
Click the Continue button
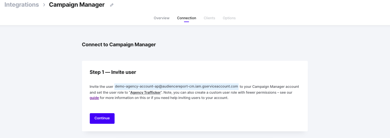tap(102, 118)
